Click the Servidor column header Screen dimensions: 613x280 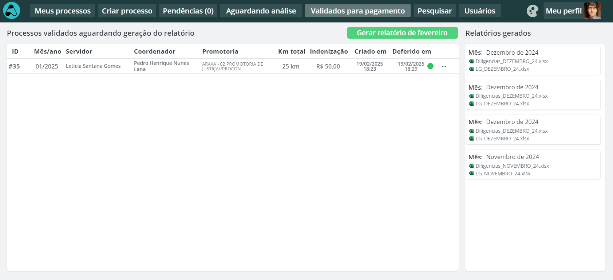click(x=79, y=51)
